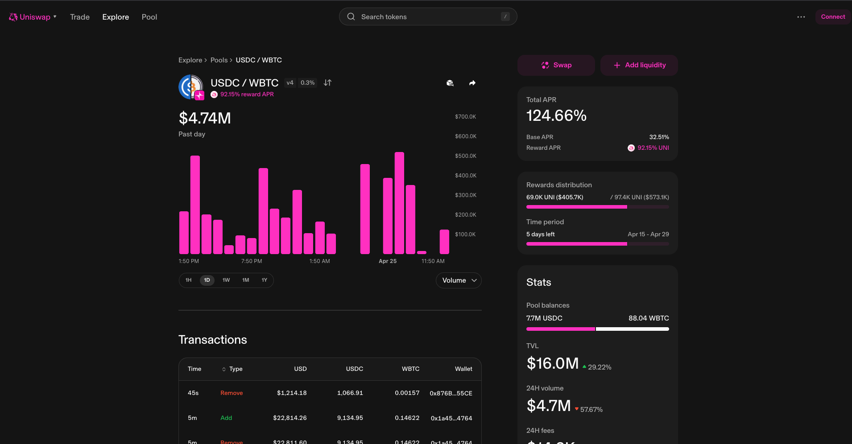Screen dimensions: 852x444
Task: Follow the Pools breadcrumb link
Action: pos(219,60)
